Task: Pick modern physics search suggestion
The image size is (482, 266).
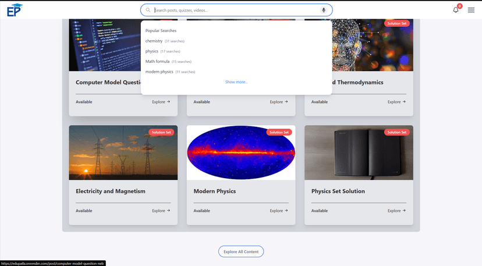Action: pos(159,72)
